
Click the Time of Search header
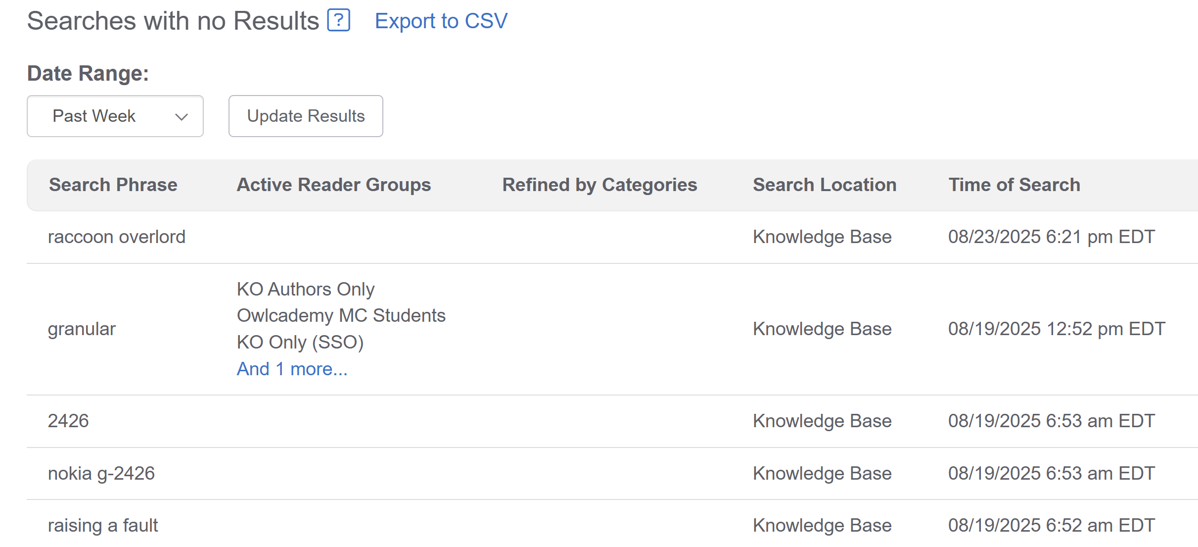tap(1014, 185)
